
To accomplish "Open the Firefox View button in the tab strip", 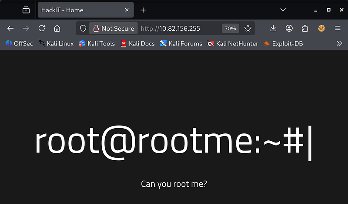I will 26,10.
